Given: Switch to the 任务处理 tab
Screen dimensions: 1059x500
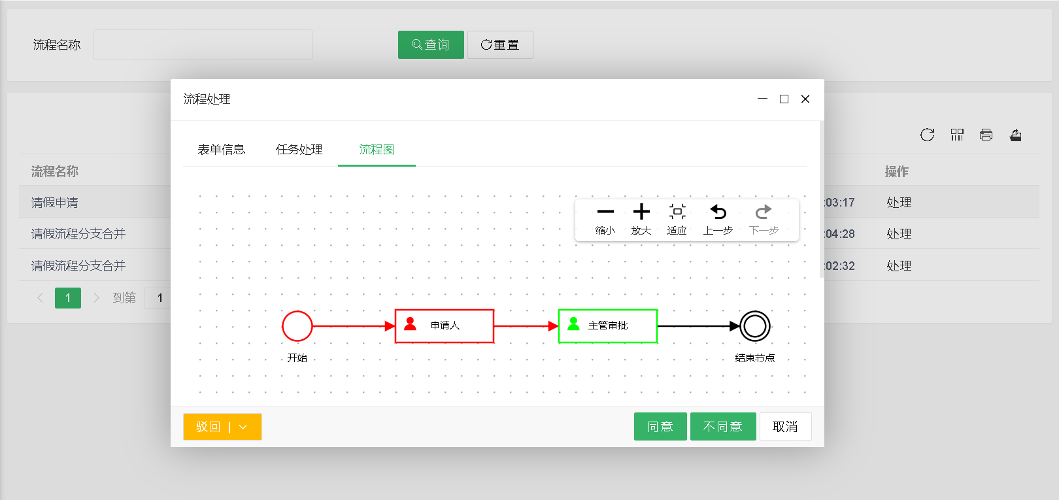Looking at the screenshot, I should coord(299,150).
